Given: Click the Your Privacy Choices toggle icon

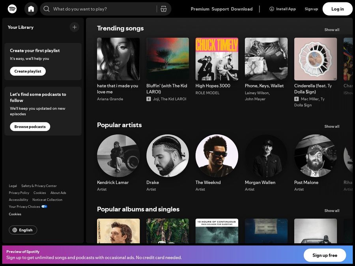Looking at the screenshot, I should (44, 206).
